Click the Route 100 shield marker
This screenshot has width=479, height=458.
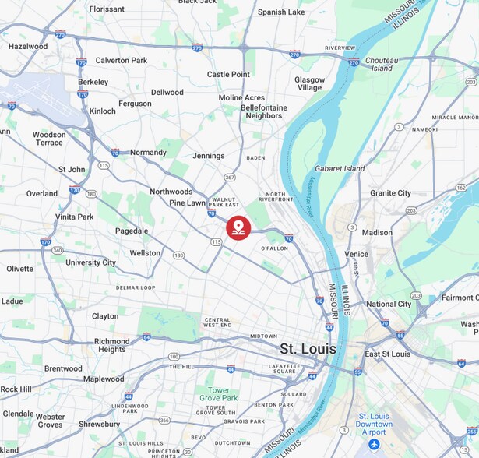174,357
